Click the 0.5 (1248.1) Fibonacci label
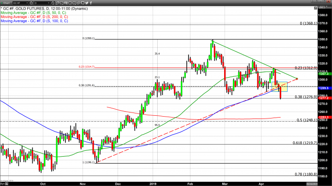Viewport: 332px width, 186px height. pos(307,120)
